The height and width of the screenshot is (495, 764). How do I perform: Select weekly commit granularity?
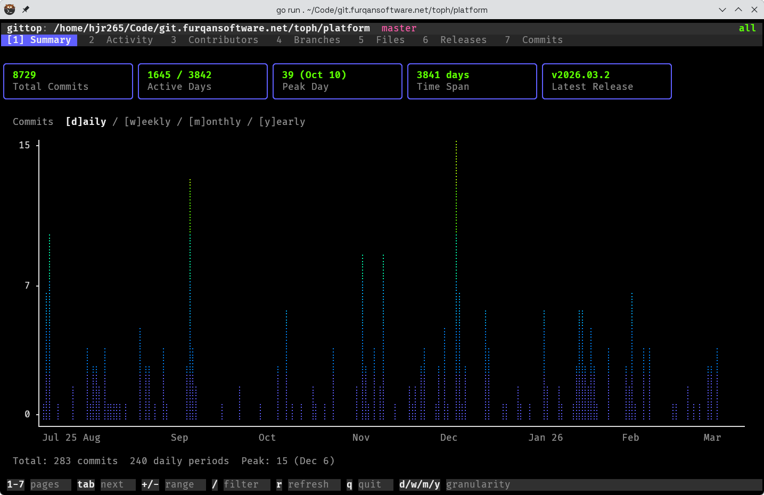(x=147, y=121)
